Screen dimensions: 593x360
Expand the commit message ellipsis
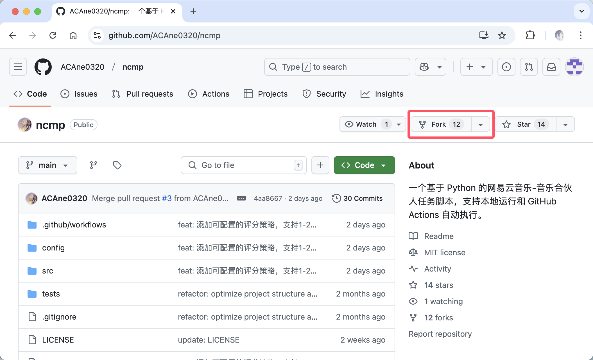pos(241,198)
